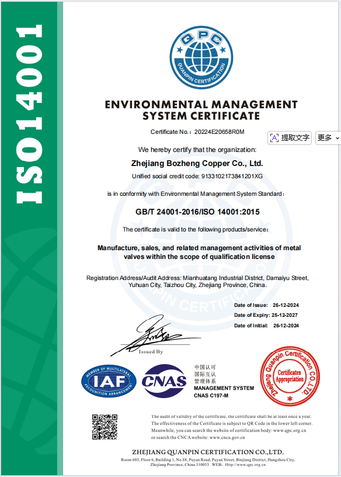341x477 pixels.
Task: Click the www.cnca.gov.cn website text
Action: pyautogui.click(x=227, y=437)
